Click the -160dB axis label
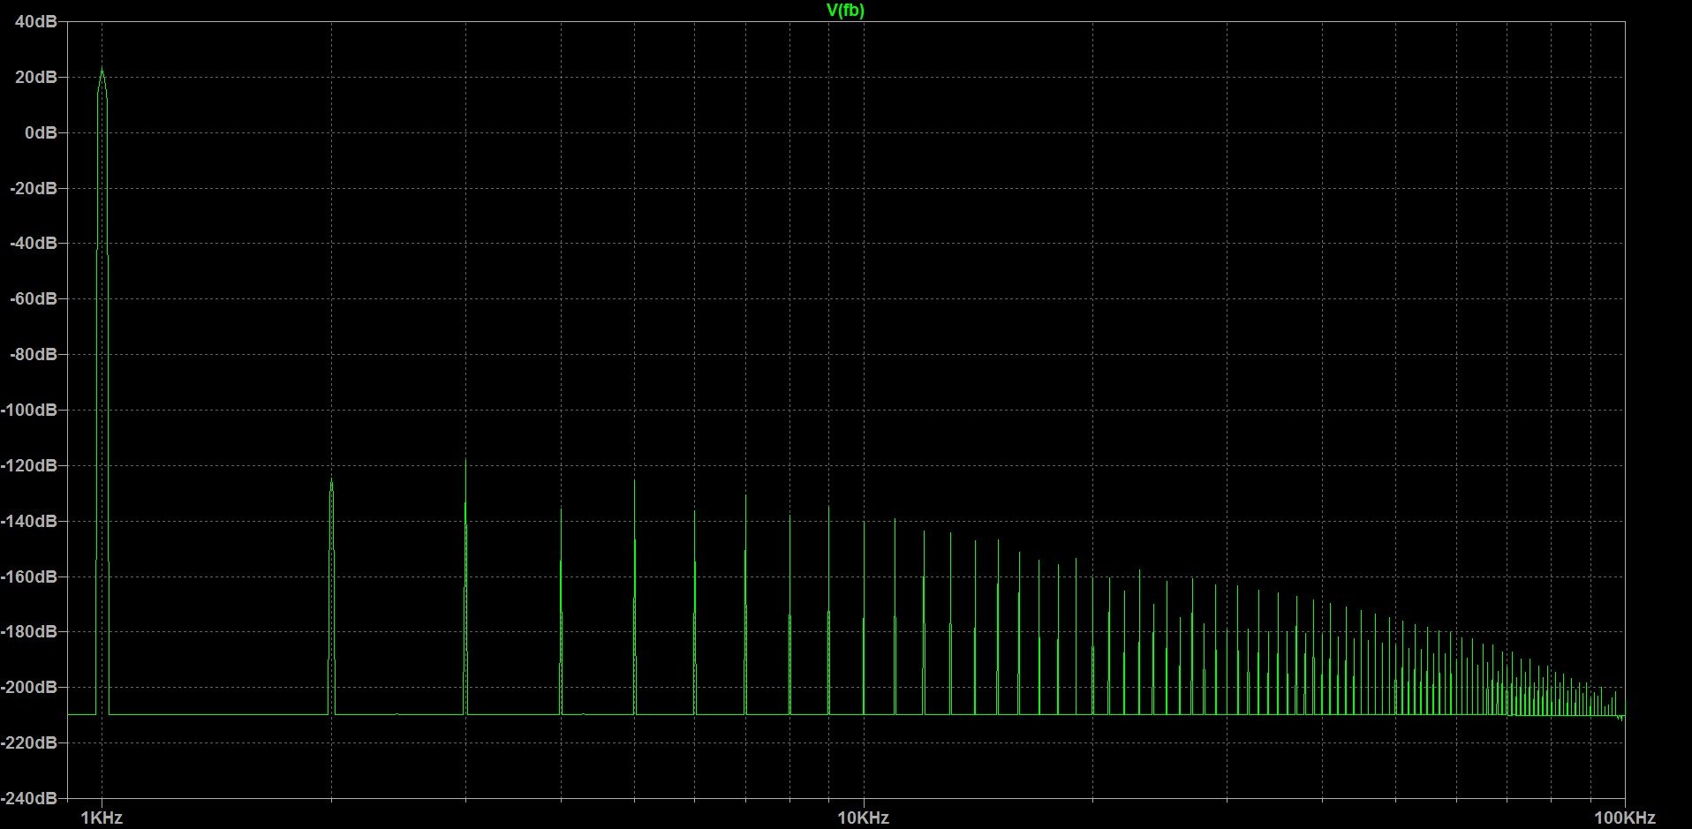This screenshot has height=829, width=1692. pos(29,577)
